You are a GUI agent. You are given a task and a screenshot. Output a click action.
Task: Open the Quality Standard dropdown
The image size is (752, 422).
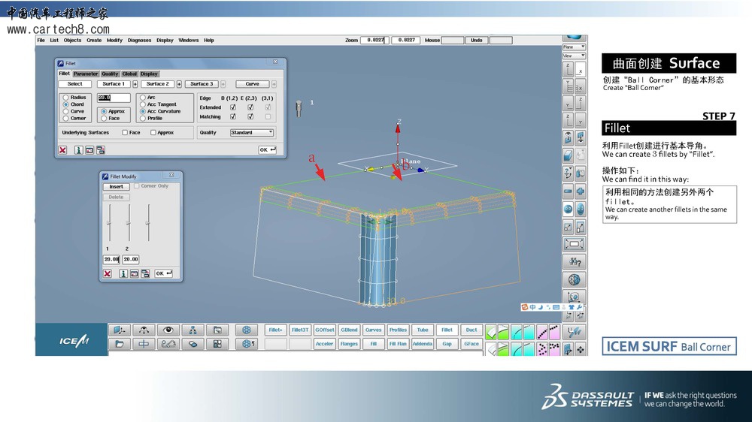252,133
